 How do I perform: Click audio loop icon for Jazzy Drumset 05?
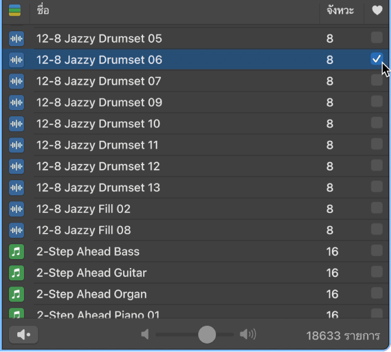(x=17, y=39)
